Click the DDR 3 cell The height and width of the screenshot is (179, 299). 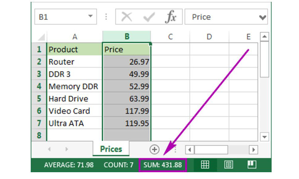tap(75, 74)
